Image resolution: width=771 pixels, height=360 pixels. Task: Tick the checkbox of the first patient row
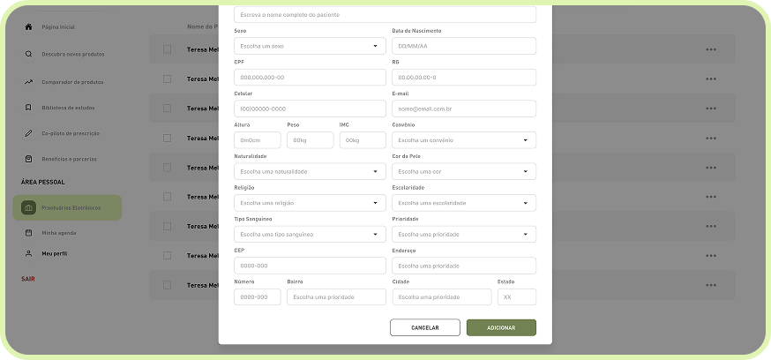pyautogui.click(x=167, y=49)
